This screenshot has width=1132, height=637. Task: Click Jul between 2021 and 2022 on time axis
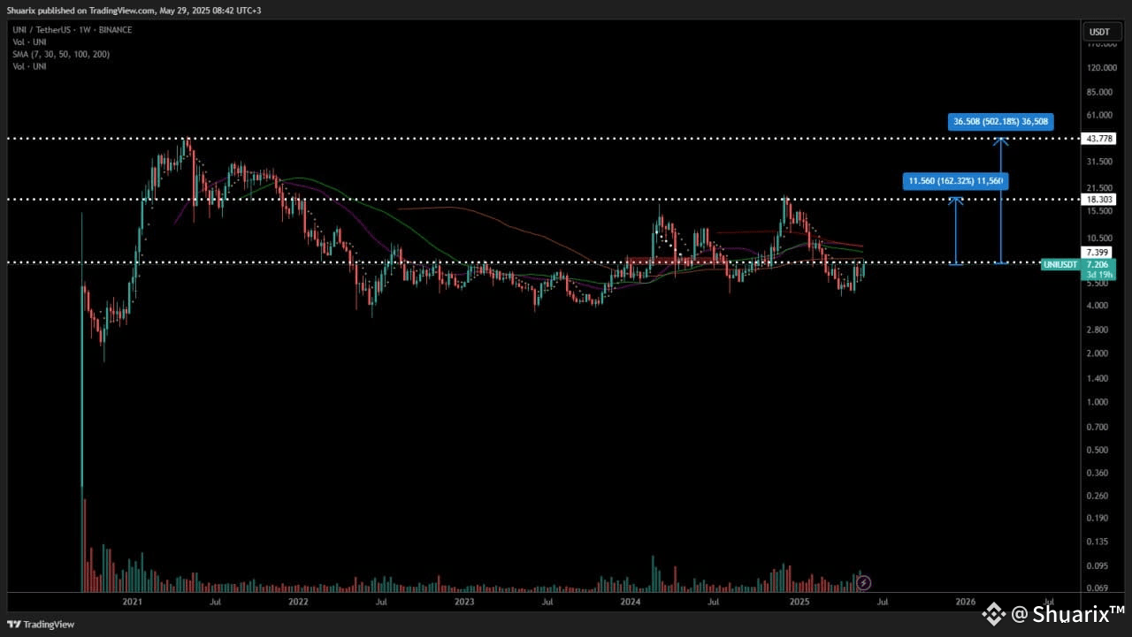tap(215, 603)
